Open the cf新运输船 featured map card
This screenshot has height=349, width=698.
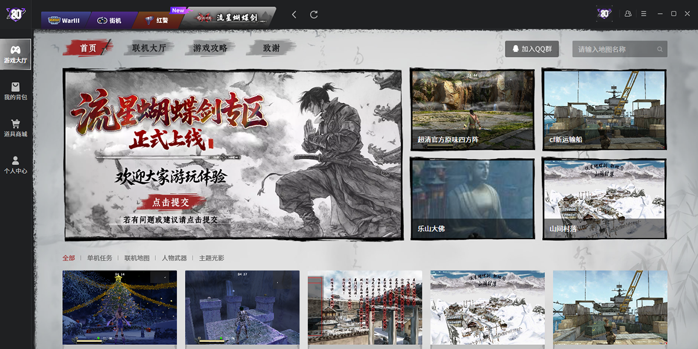point(604,109)
